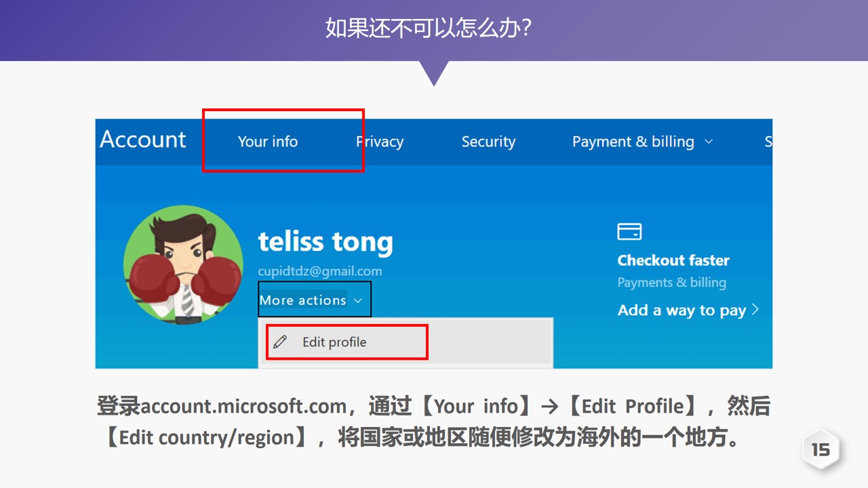This screenshot has height=488, width=868.
Task: Click the Payment & billing chevron arrow
Action: tap(709, 142)
